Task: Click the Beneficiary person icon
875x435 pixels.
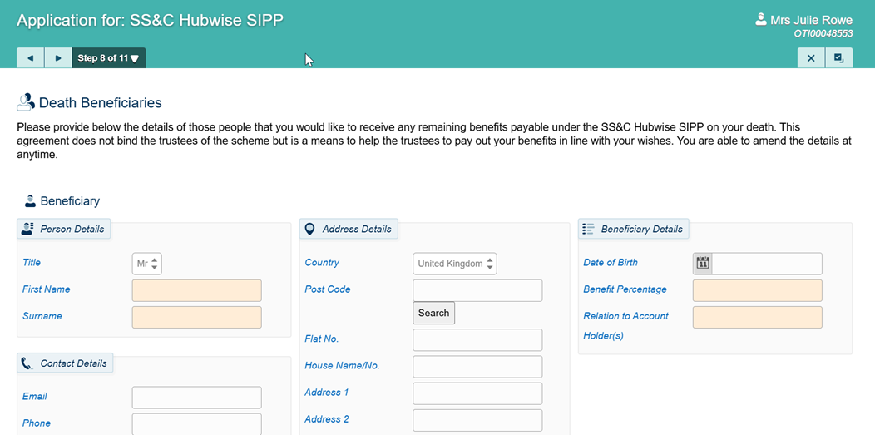Action: pyautogui.click(x=31, y=200)
